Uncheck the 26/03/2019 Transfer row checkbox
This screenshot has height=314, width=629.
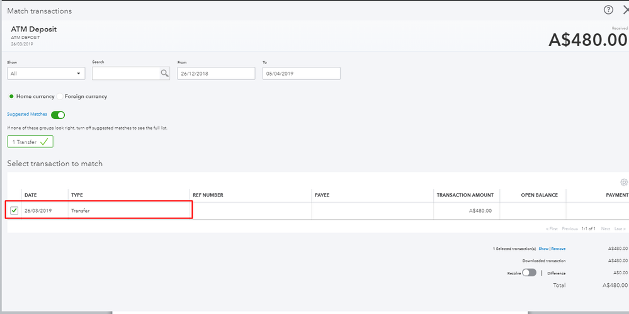click(14, 211)
